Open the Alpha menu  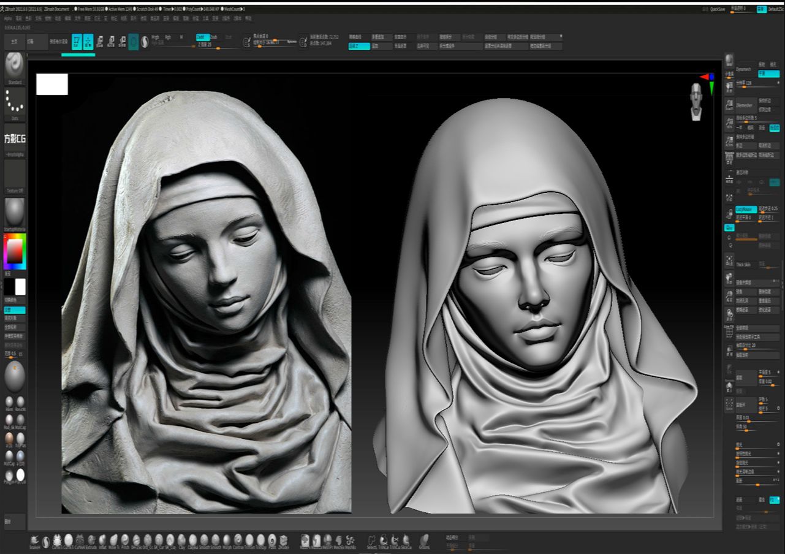tap(8, 18)
